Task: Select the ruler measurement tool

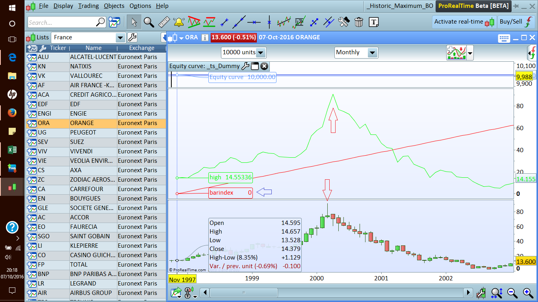Action: pos(163,22)
